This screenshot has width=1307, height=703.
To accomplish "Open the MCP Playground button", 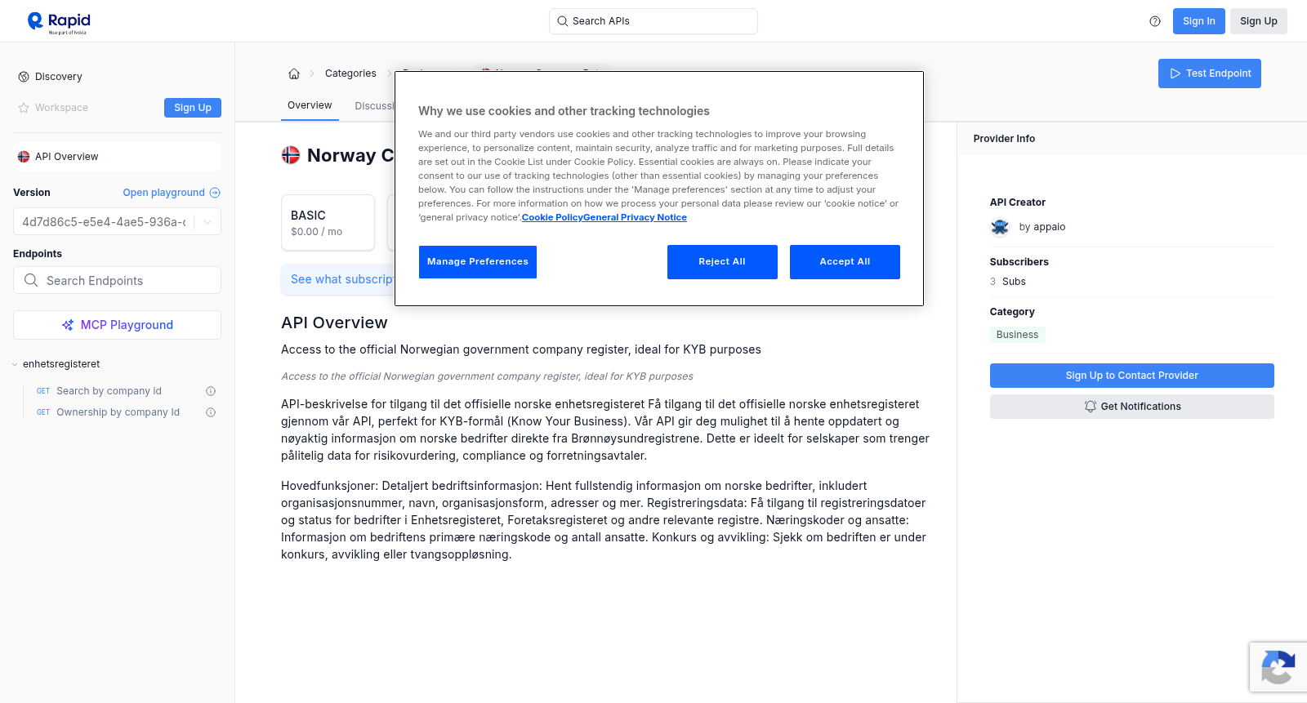I will pos(117,325).
